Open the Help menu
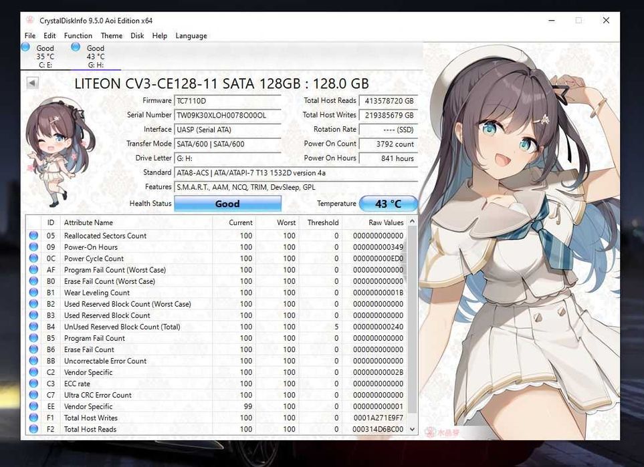Viewport: 644px width, 467px height. (160, 35)
